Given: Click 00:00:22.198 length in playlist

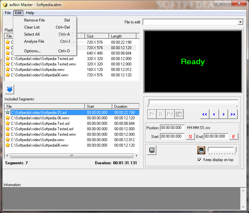Looking at the screenshot, I should (x=121, y=42).
